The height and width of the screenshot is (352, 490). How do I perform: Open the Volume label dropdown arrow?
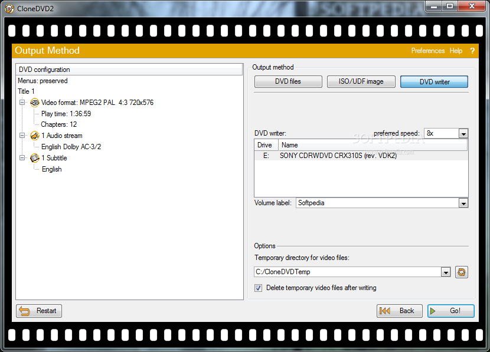point(463,203)
